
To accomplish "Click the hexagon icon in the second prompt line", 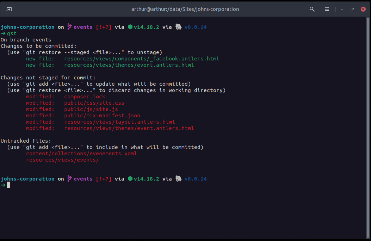I will 130,178.
